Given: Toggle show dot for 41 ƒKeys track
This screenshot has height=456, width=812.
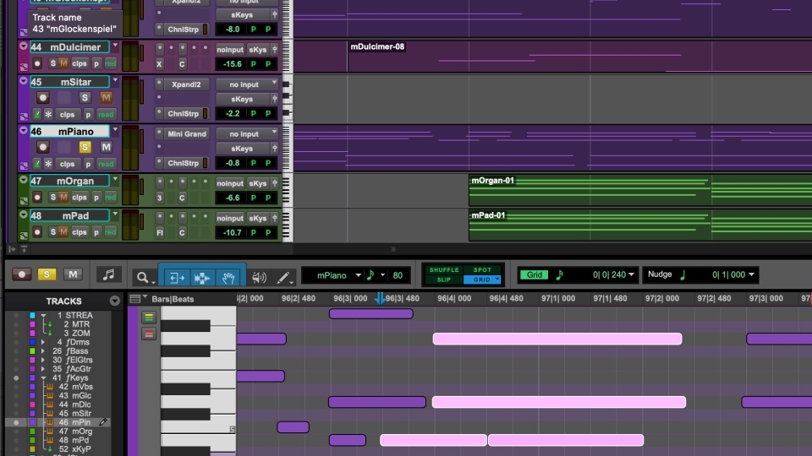Looking at the screenshot, I should [x=16, y=378].
